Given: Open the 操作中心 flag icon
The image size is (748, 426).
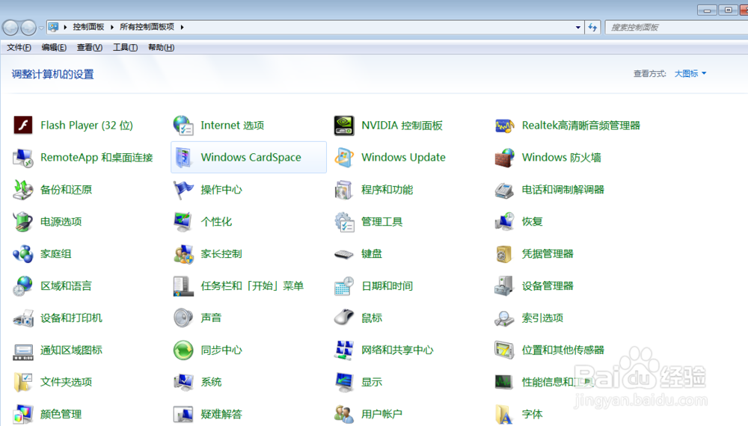Looking at the screenshot, I should point(183,190).
